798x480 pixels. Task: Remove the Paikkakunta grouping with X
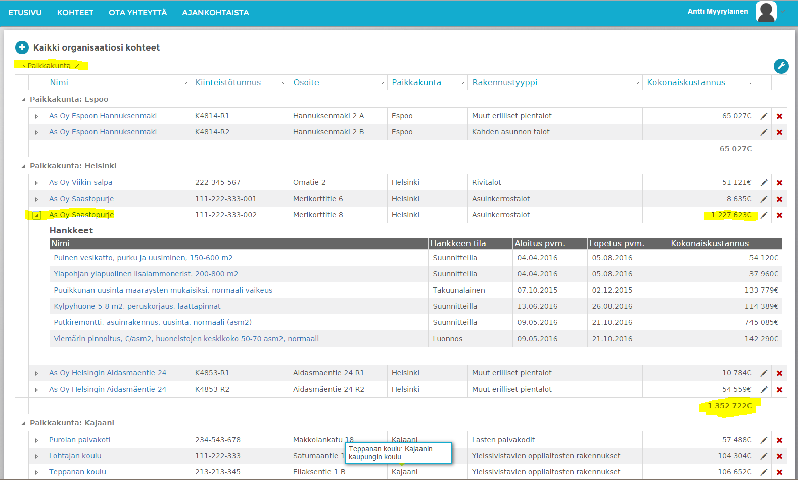77,66
